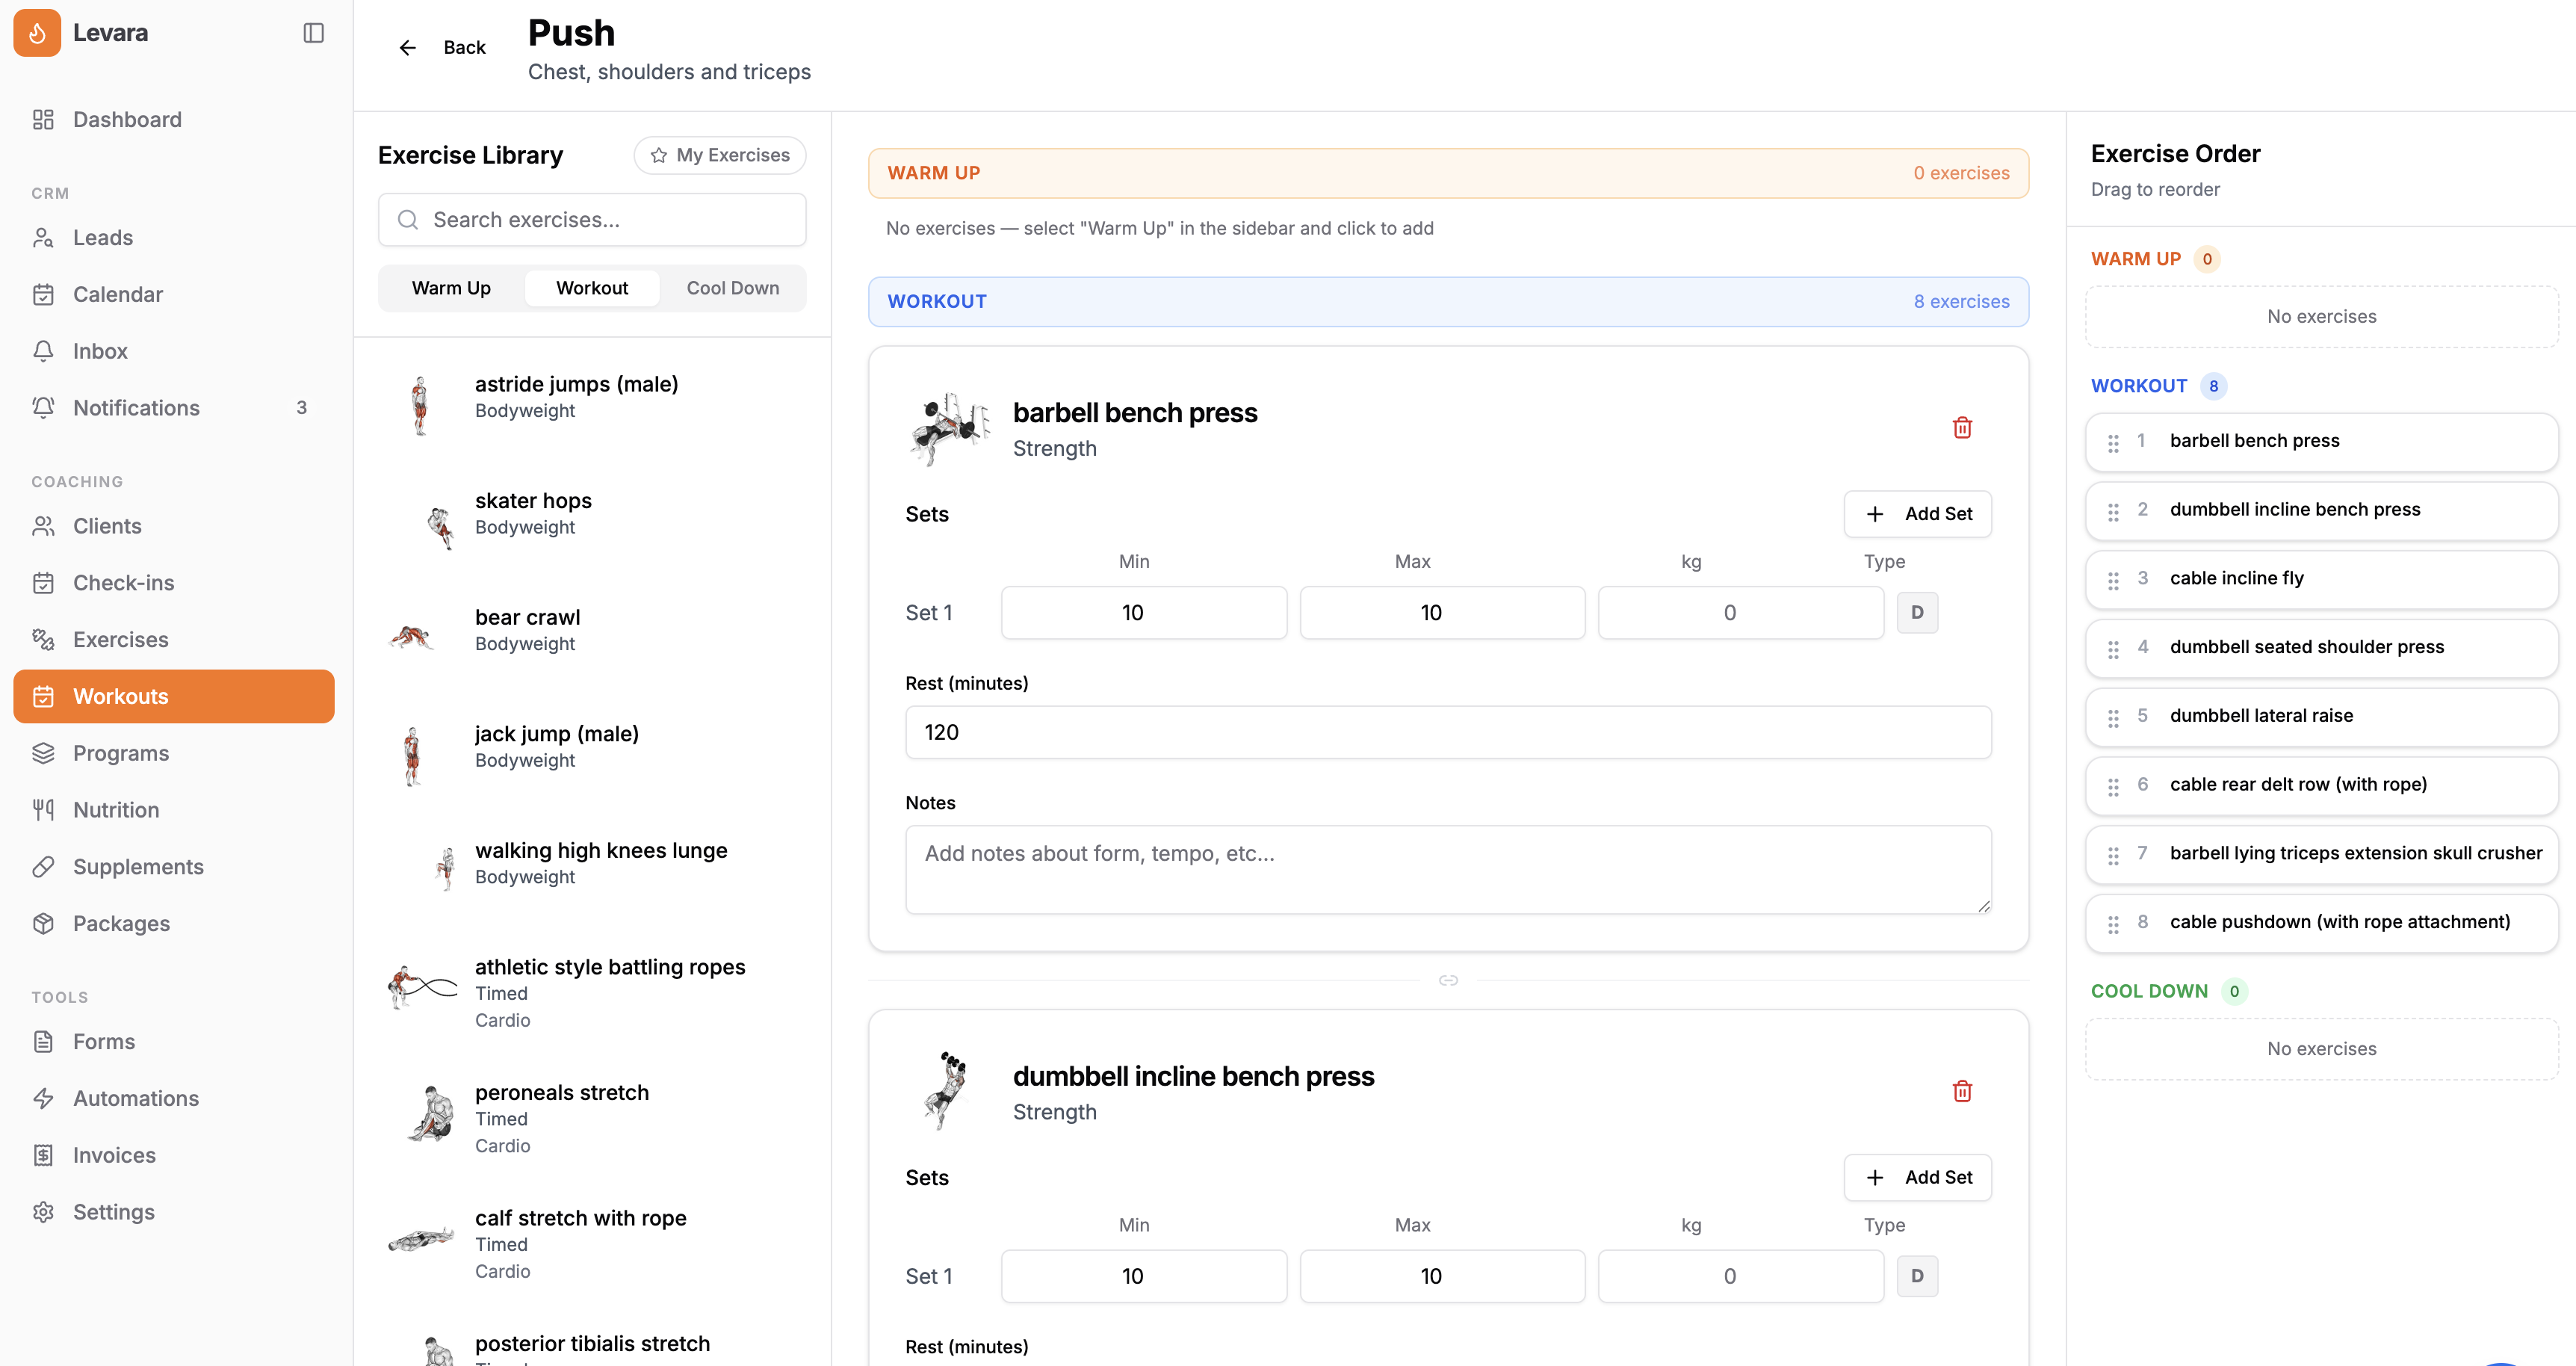
Task: Click the Programs layers icon
Action: pyautogui.click(x=43, y=753)
